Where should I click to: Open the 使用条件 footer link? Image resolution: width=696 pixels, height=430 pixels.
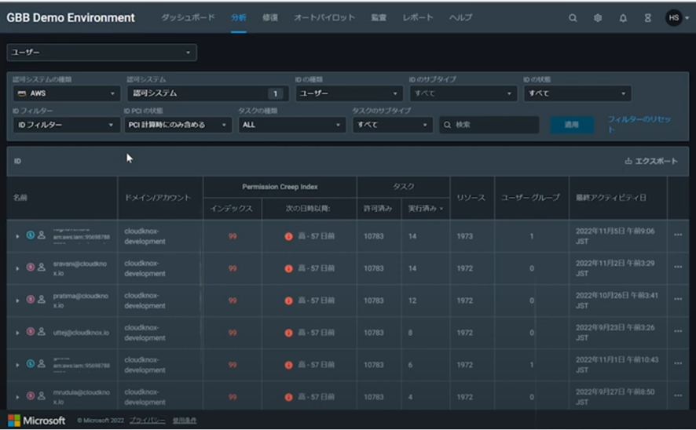(184, 421)
